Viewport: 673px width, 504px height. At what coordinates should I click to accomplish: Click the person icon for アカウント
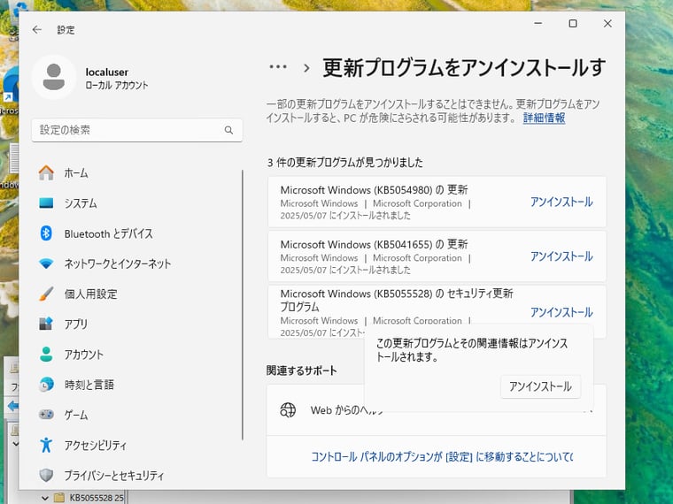tap(46, 354)
